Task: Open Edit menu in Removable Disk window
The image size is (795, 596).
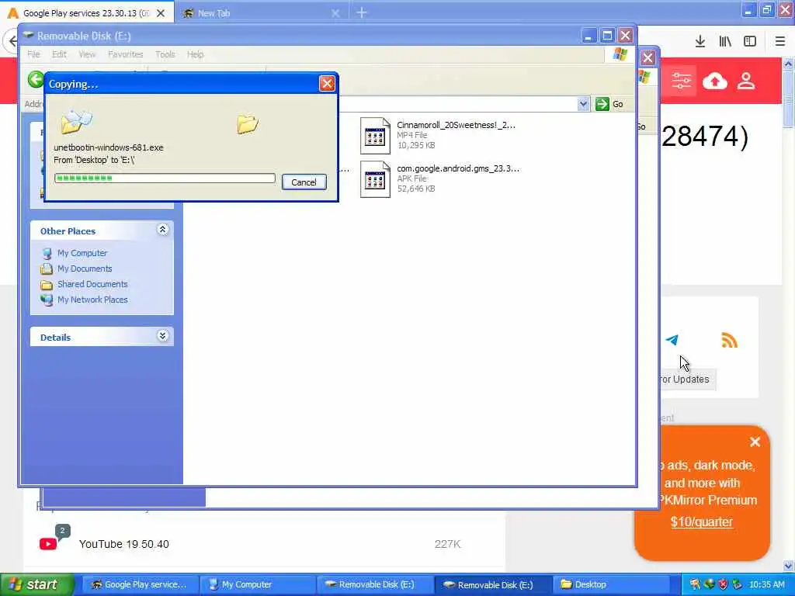Action: 59,54
